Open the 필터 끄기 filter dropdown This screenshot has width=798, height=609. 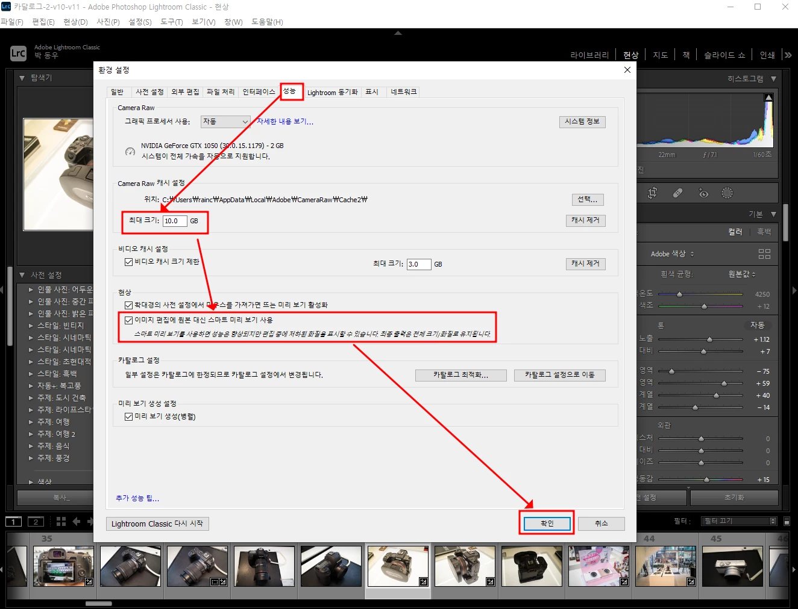(740, 521)
